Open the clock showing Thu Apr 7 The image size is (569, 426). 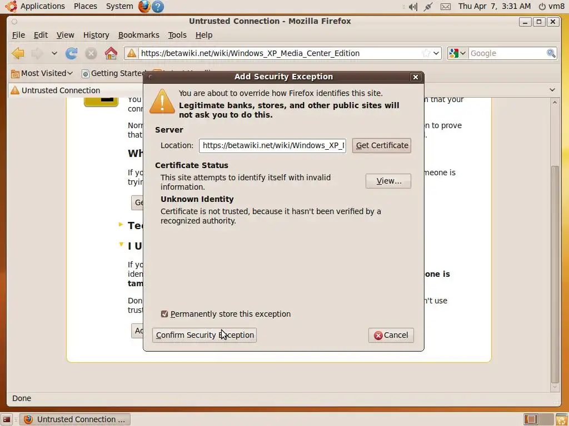coord(494,6)
